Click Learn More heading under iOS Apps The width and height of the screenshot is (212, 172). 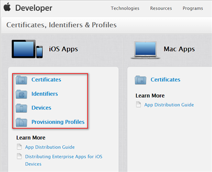tap(31, 138)
